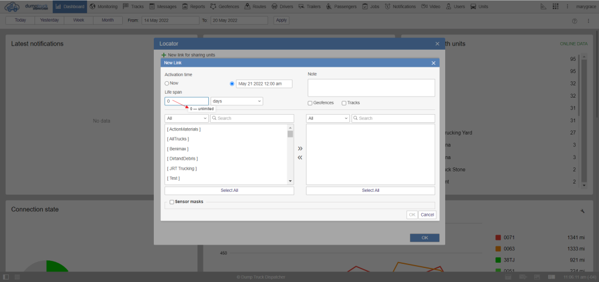Open the Drivers section icon
This screenshot has width=599, height=282.
click(274, 6)
